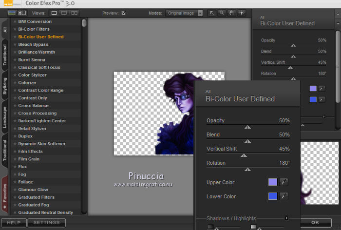This screenshot has width=341, height=230.
Task: Click light purple swatch in small right panel
Action: (313, 88)
